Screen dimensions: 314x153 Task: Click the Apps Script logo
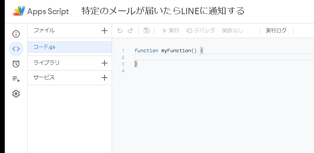(x=19, y=11)
